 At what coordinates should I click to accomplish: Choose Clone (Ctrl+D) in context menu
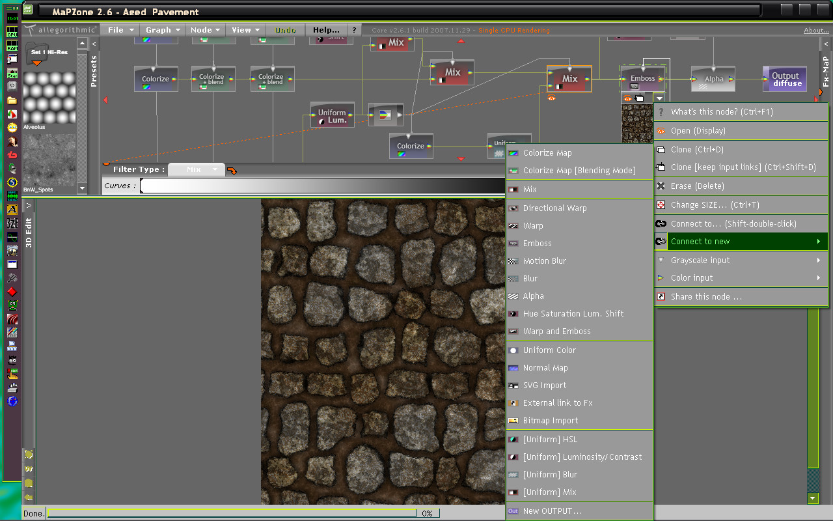tap(741, 150)
